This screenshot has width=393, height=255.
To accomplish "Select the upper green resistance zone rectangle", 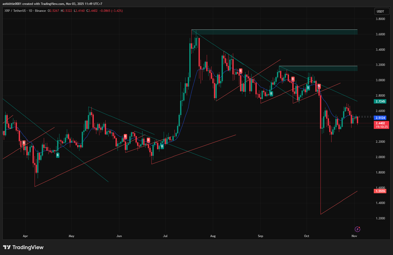I will point(274,32).
